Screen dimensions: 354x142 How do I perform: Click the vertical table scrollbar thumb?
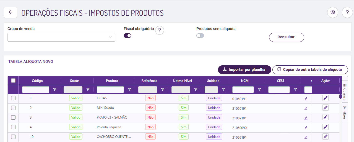click(x=340, y=97)
